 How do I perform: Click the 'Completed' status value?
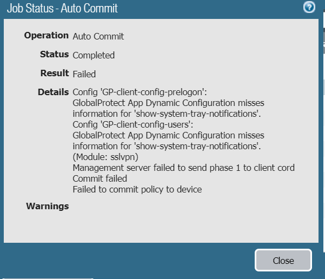(x=94, y=55)
